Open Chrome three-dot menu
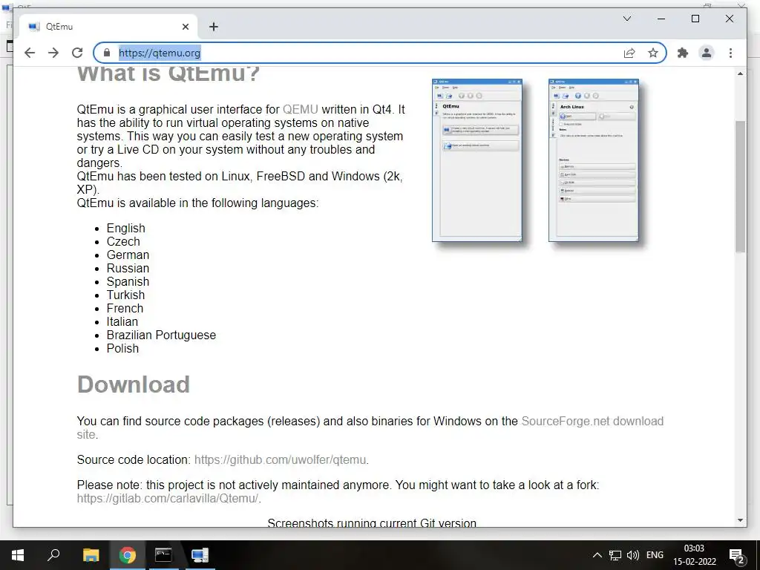 [x=730, y=53]
